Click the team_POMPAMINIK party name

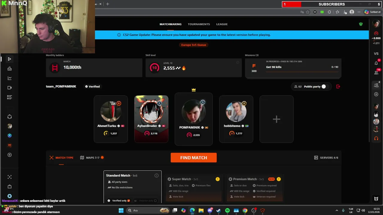click(61, 86)
